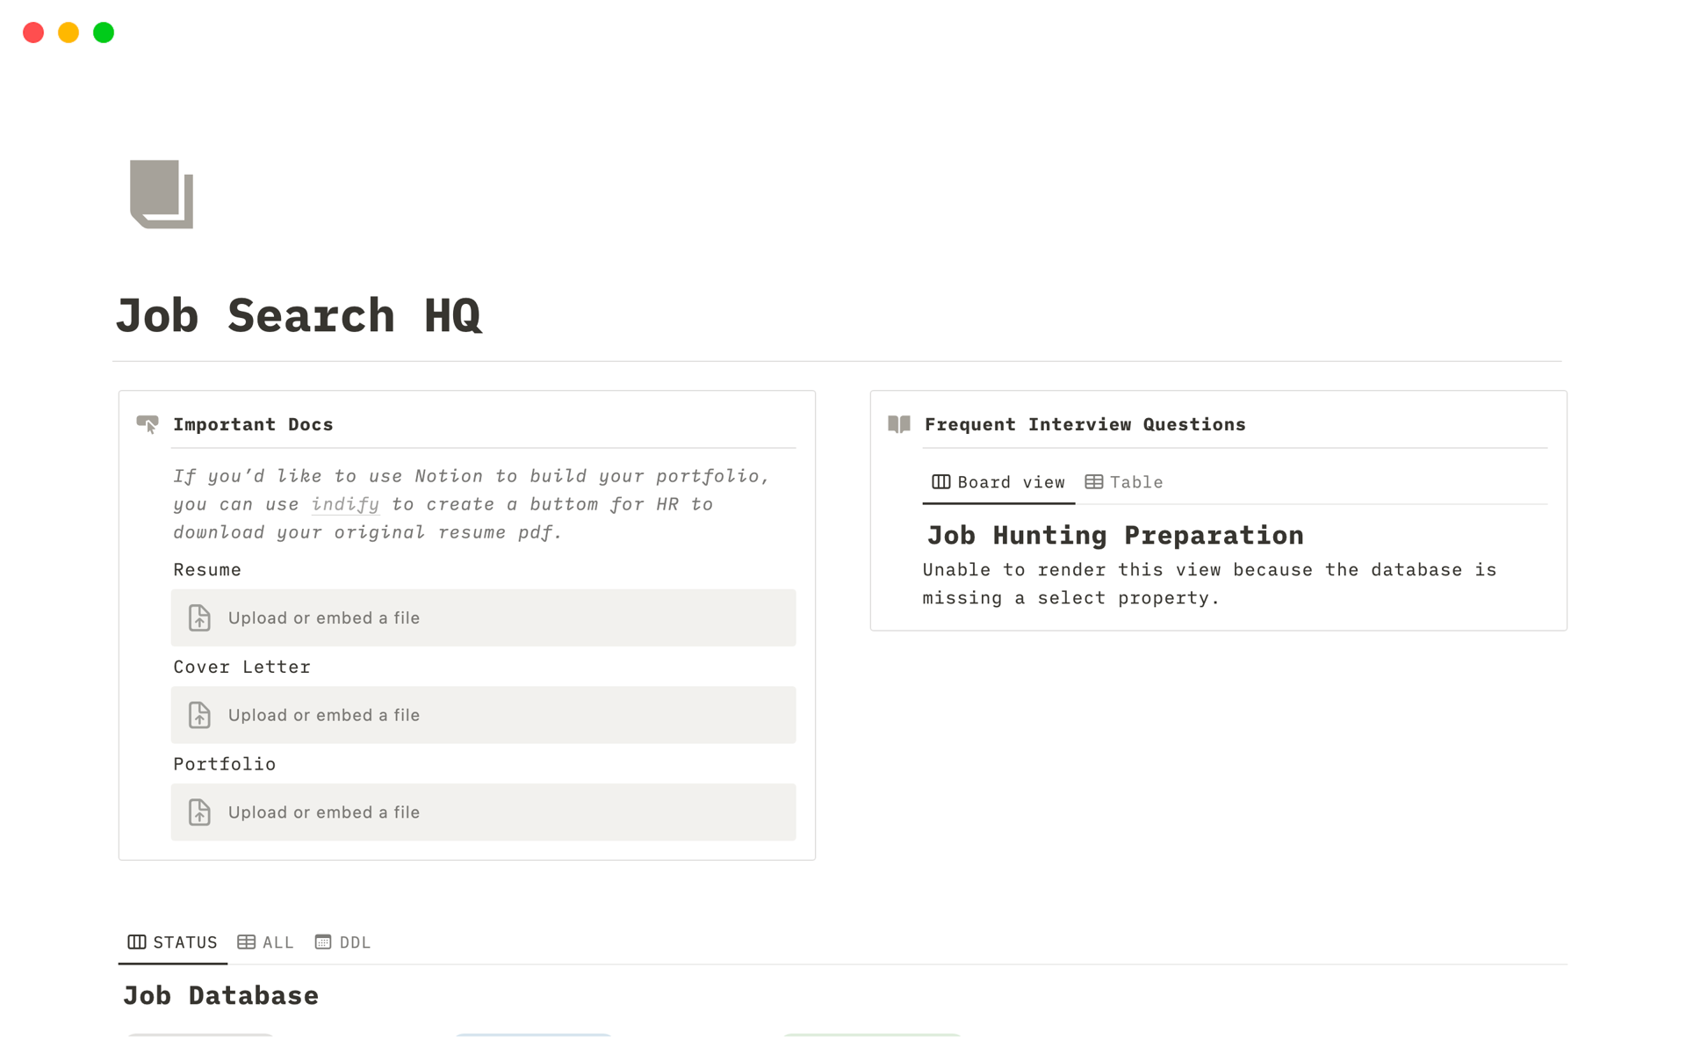Click the file upload icon under Cover Letter
This screenshot has height=1054, width=1686.
point(199,715)
